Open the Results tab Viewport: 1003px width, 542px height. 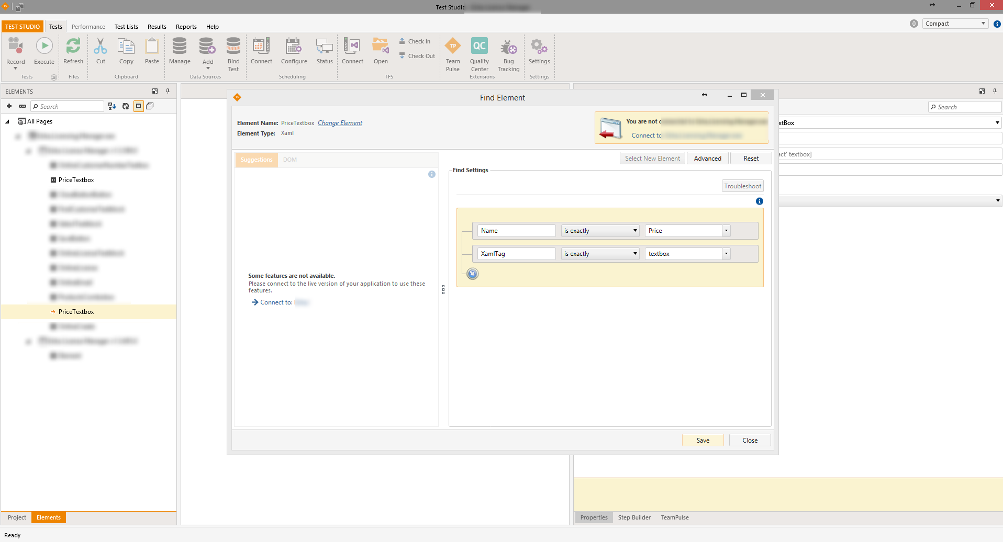click(157, 27)
